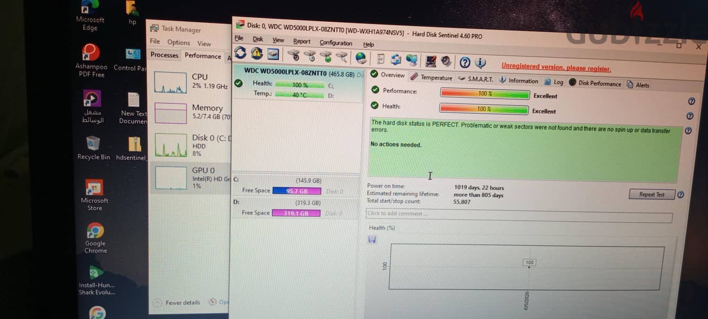This screenshot has height=319, width=708.
Task: Open the View menu in Hard Disk Sentinel
Action: pos(278,40)
